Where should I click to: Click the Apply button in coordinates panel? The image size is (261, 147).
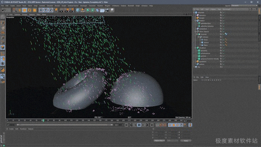click(x=186, y=141)
